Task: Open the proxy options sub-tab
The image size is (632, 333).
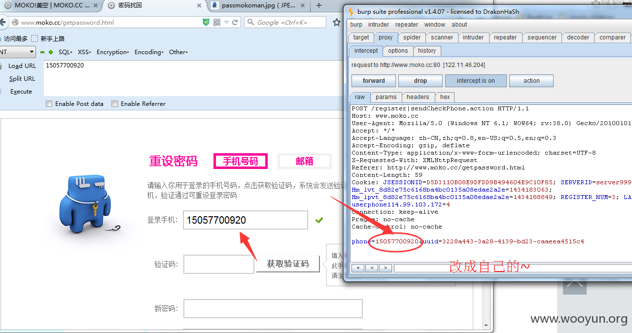Action: [x=398, y=51]
